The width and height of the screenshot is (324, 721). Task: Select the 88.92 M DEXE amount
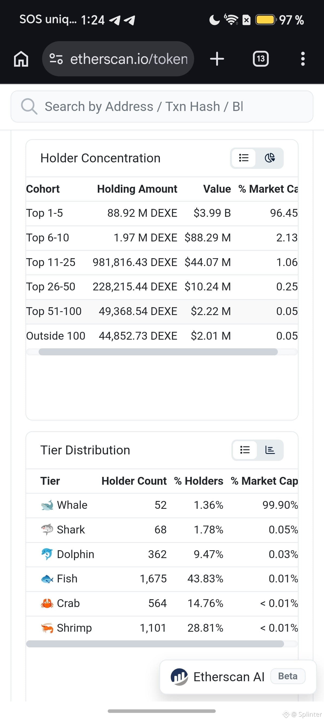point(143,213)
